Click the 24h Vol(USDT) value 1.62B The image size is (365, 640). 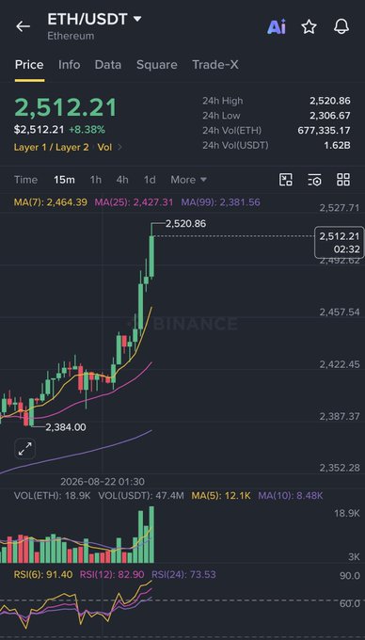pyautogui.click(x=338, y=145)
